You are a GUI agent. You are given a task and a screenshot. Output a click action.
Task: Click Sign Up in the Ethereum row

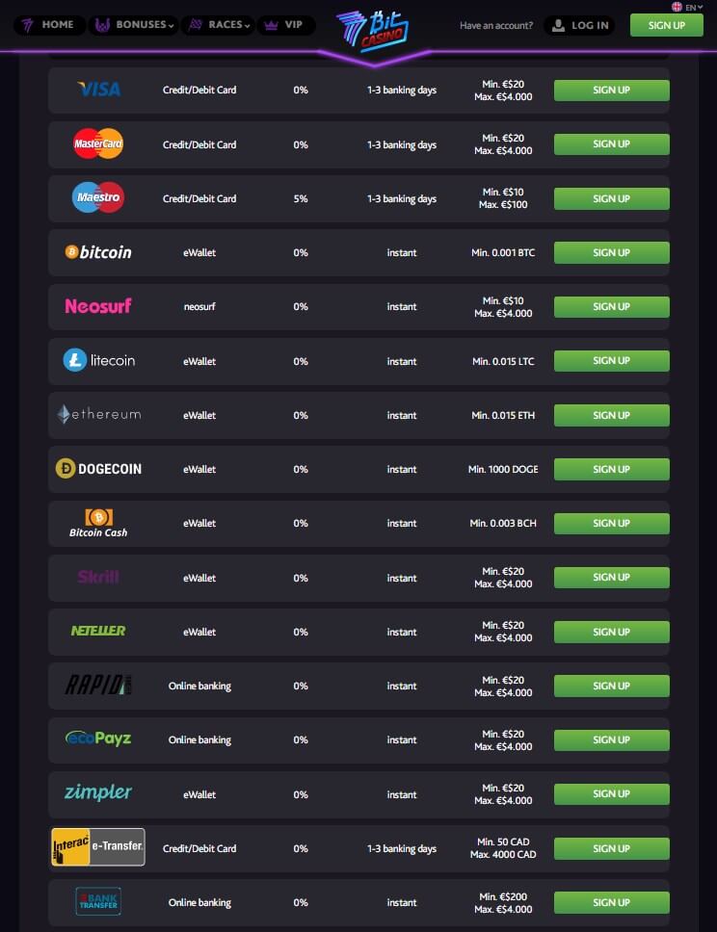click(x=611, y=415)
